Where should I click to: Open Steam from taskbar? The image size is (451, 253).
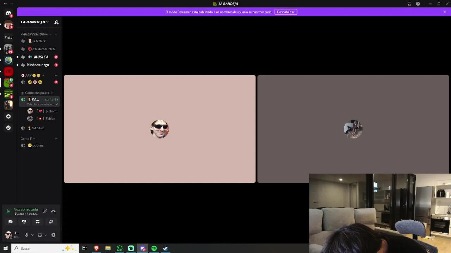[166, 248]
